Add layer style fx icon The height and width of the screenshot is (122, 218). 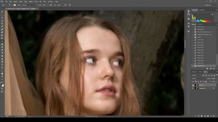(x=199, y=116)
